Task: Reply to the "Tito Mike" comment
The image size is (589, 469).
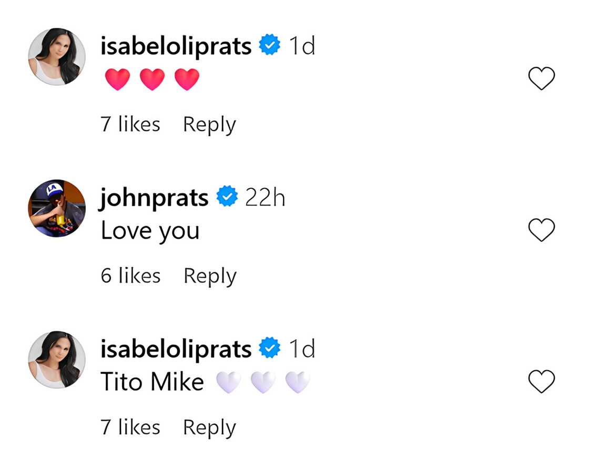Action: coord(209,428)
